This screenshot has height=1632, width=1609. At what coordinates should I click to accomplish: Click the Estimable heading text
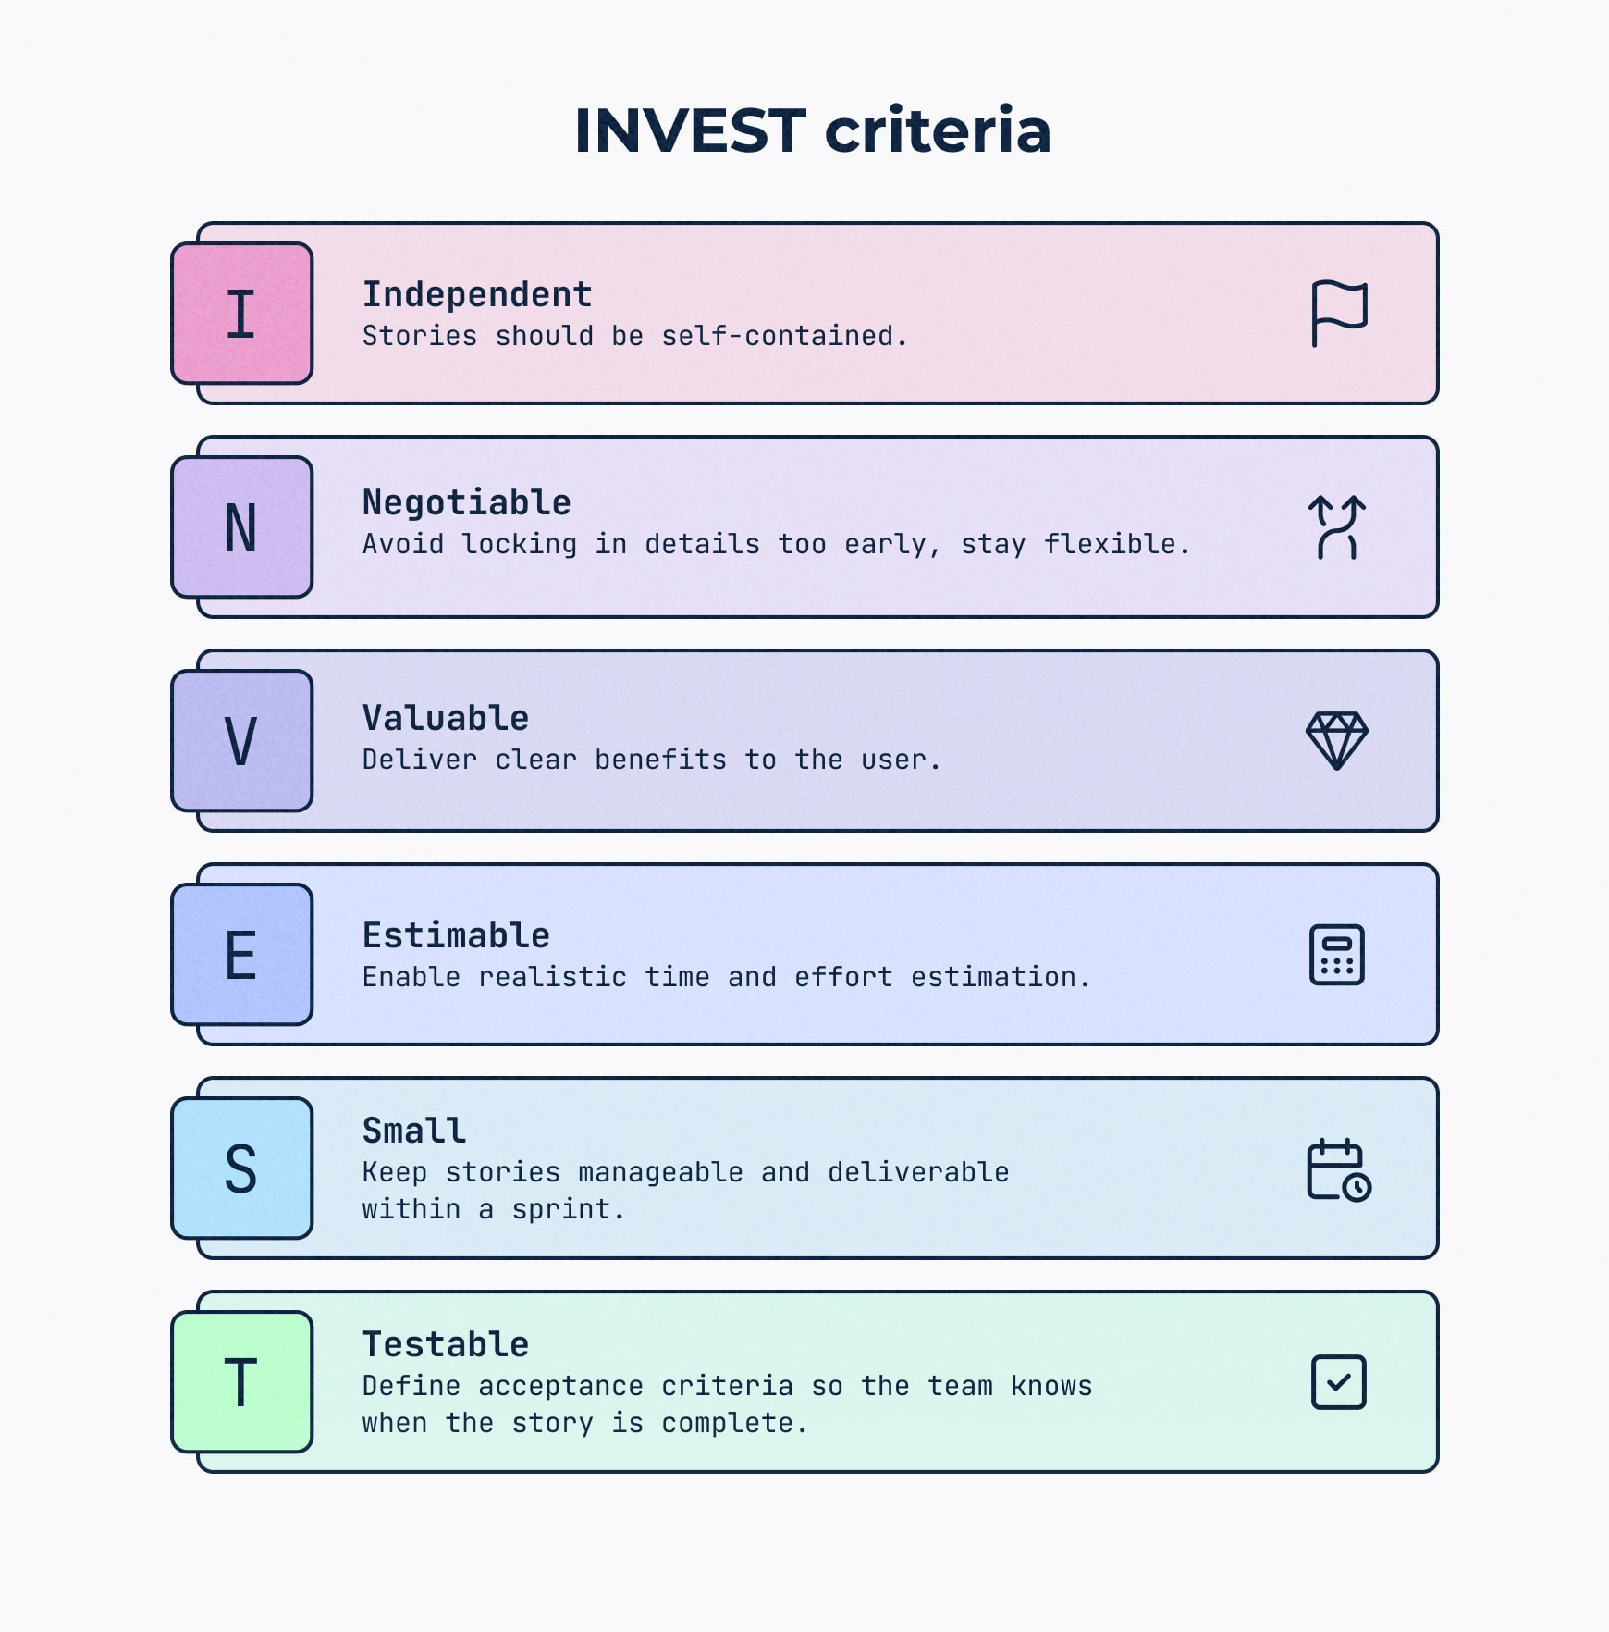point(456,935)
